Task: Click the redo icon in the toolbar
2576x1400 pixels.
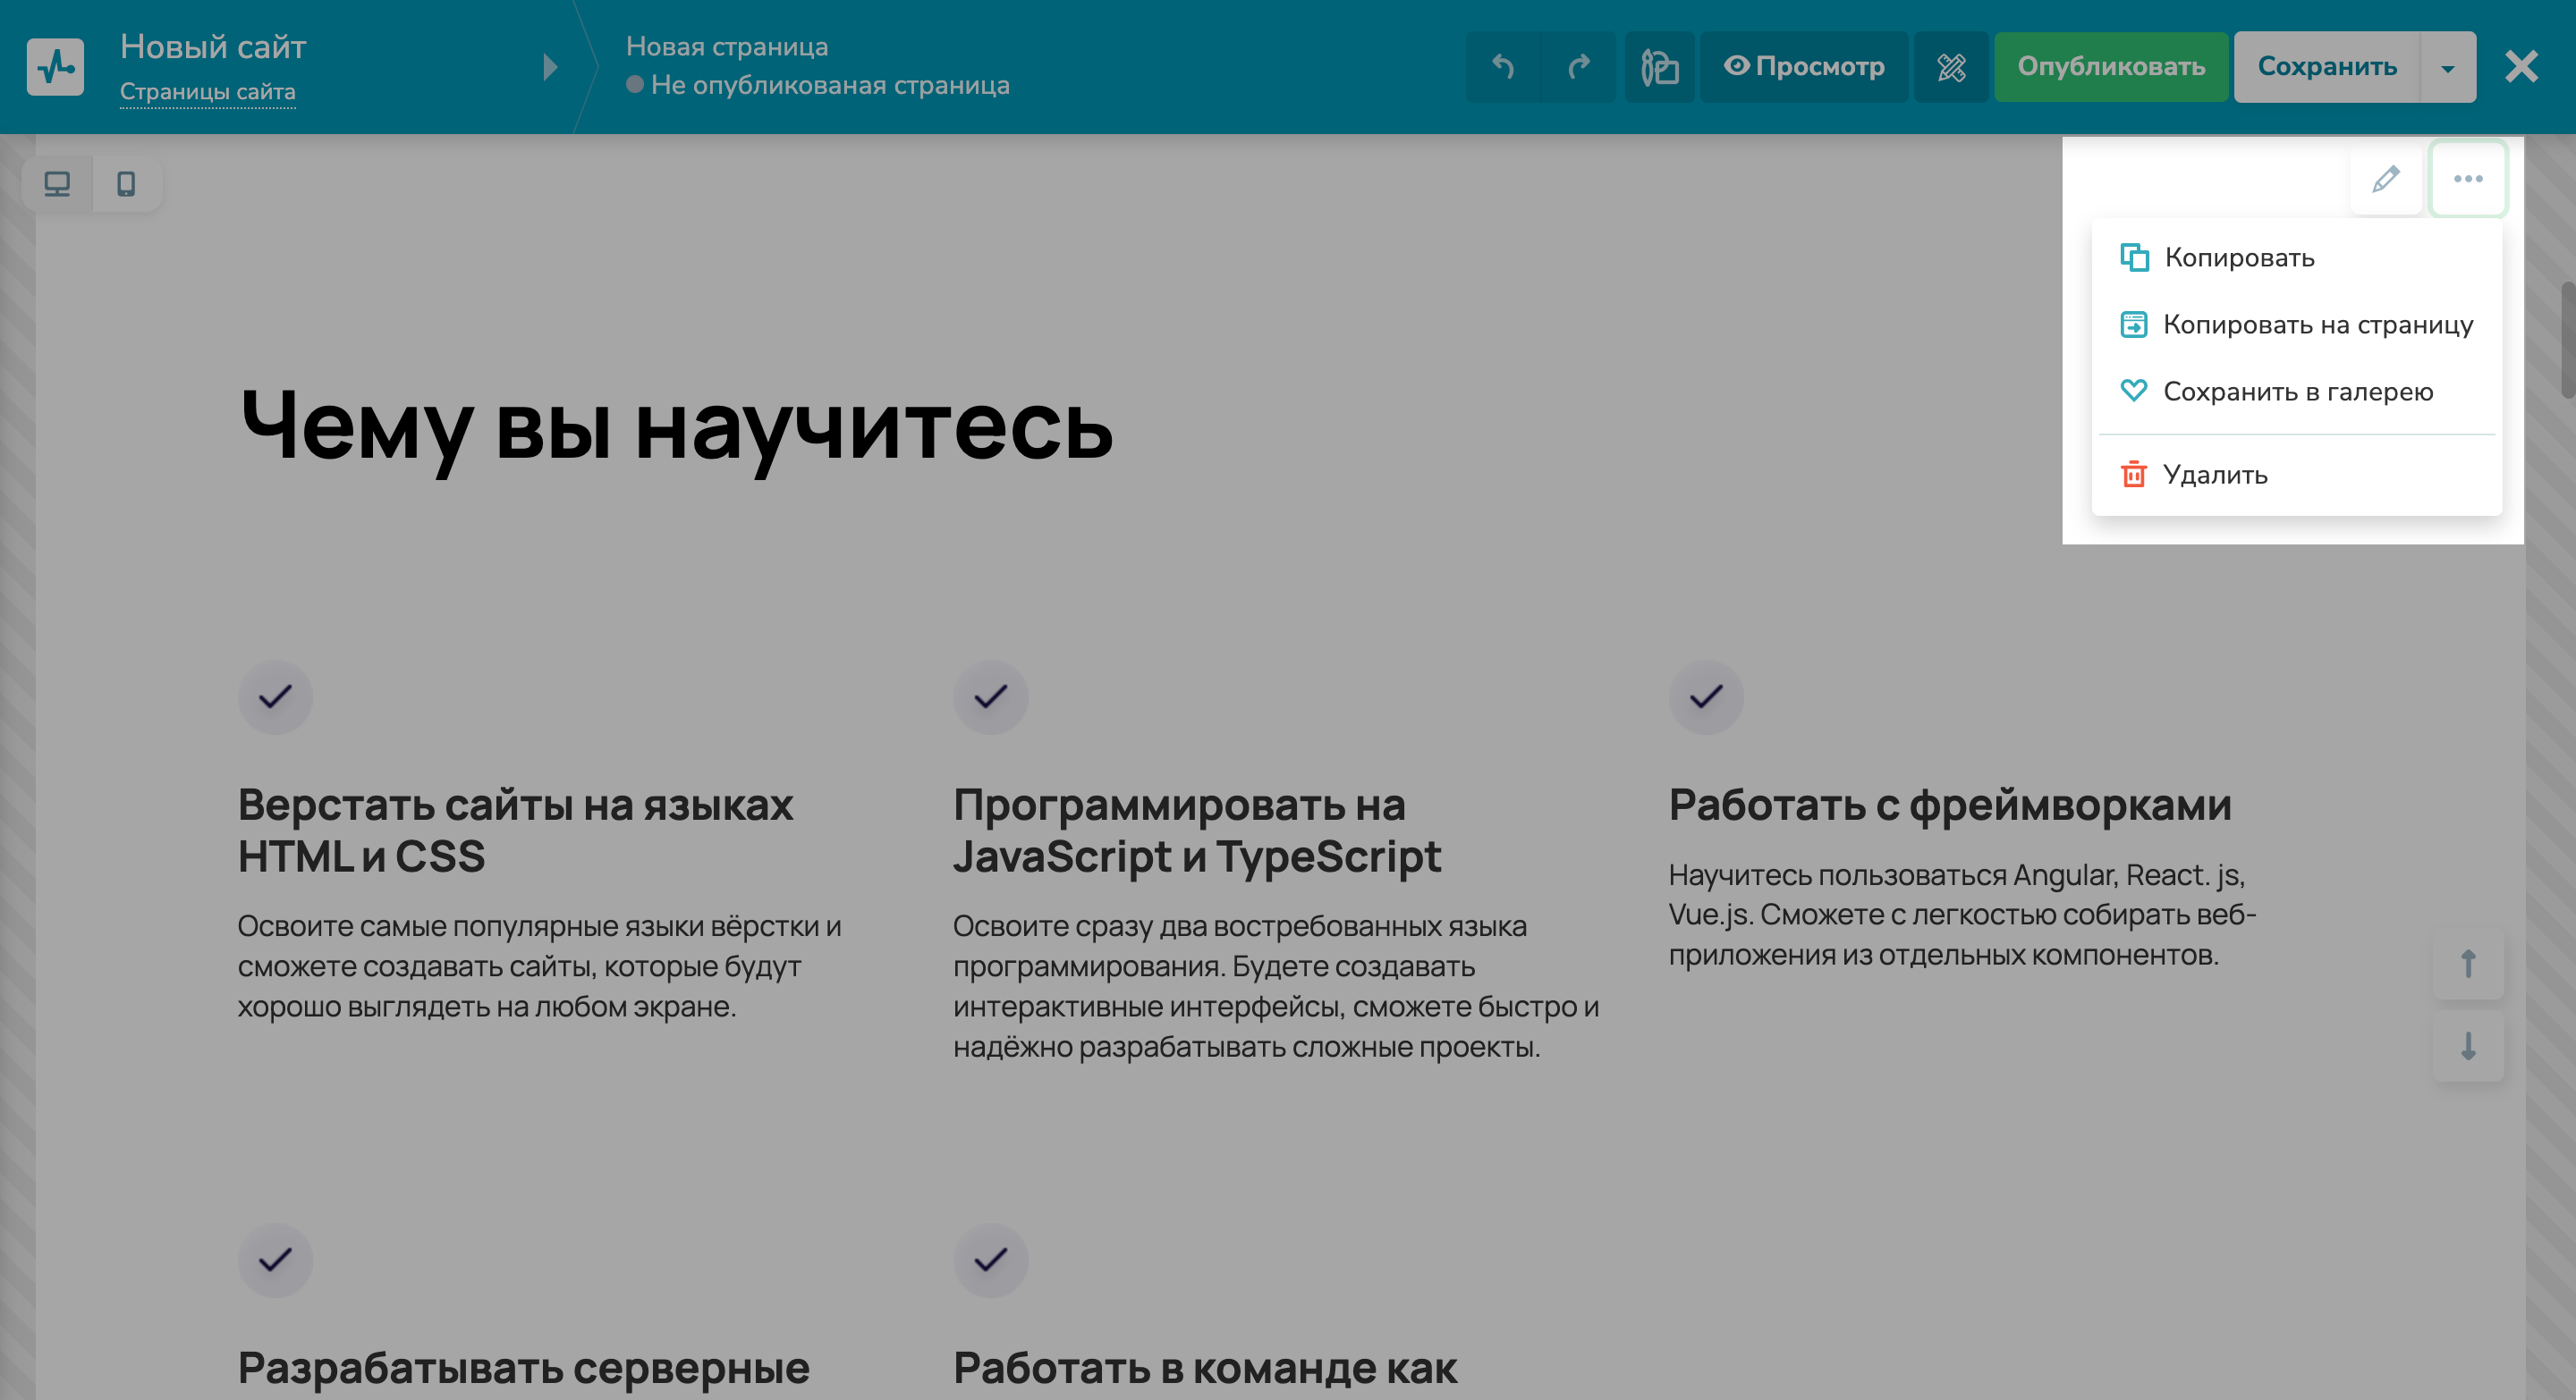Action: (1578, 67)
